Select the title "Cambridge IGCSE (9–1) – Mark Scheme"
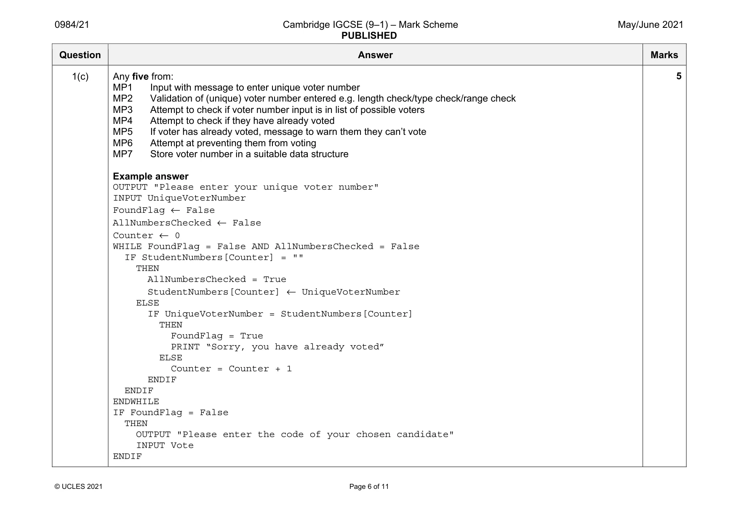The height and width of the screenshot is (523, 739). click(x=370, y=24)
